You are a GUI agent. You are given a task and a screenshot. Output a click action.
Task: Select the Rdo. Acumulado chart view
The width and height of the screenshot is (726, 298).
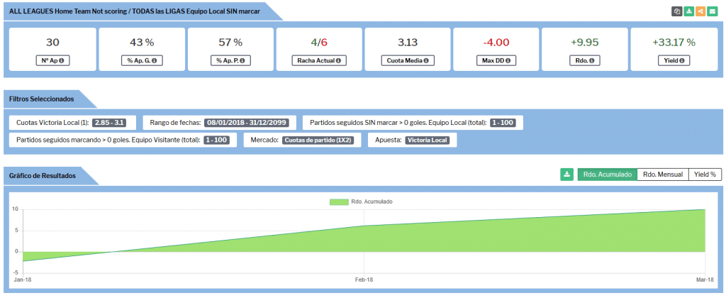(607, 175)
